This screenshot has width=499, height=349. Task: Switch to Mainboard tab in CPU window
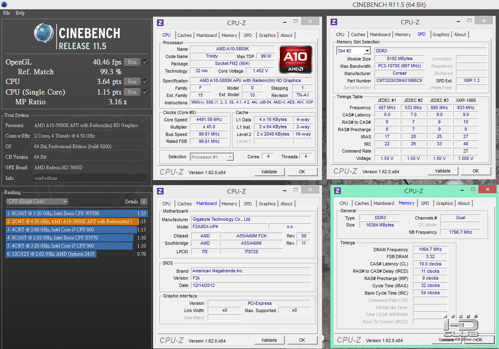(206, 35)
